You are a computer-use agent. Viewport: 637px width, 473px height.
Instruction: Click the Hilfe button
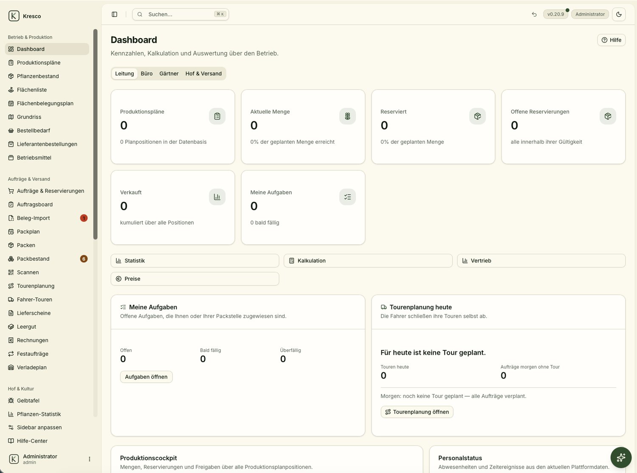click(611, 40)
